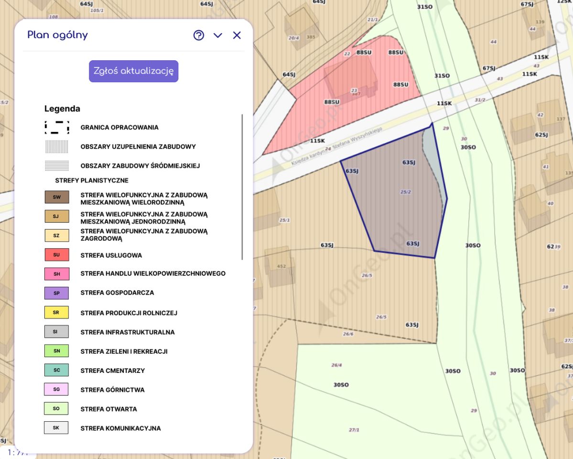
Task: Click the building numbered 452 on map
Action: click(x=279, y=266)
